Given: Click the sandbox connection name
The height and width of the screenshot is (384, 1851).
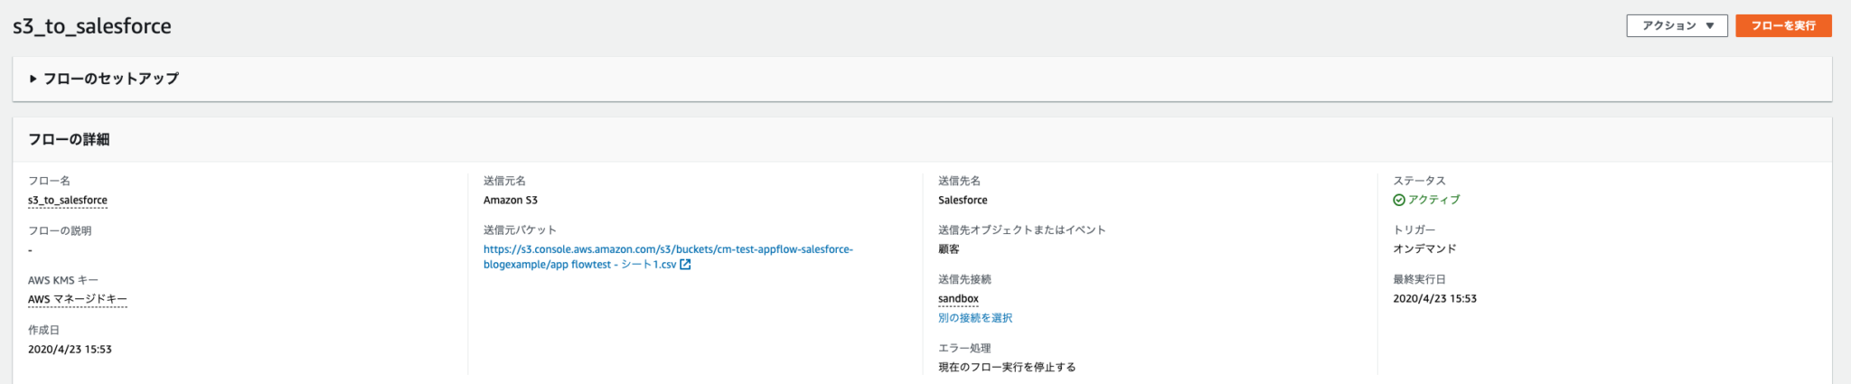Looking at the screenshot, I should [958, 299].
